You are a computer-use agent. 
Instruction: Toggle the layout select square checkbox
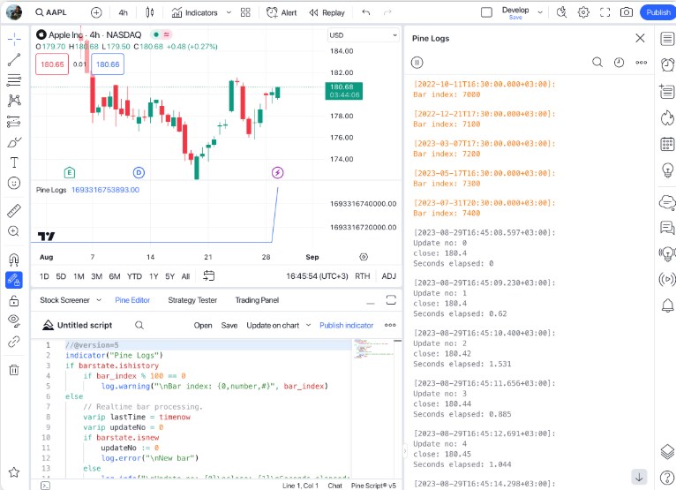[x=486, y=12]
